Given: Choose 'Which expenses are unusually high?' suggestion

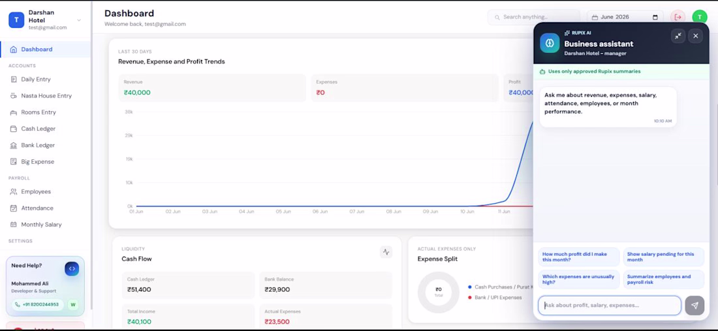Looking at the screenshot, I should tap(579, 279).
